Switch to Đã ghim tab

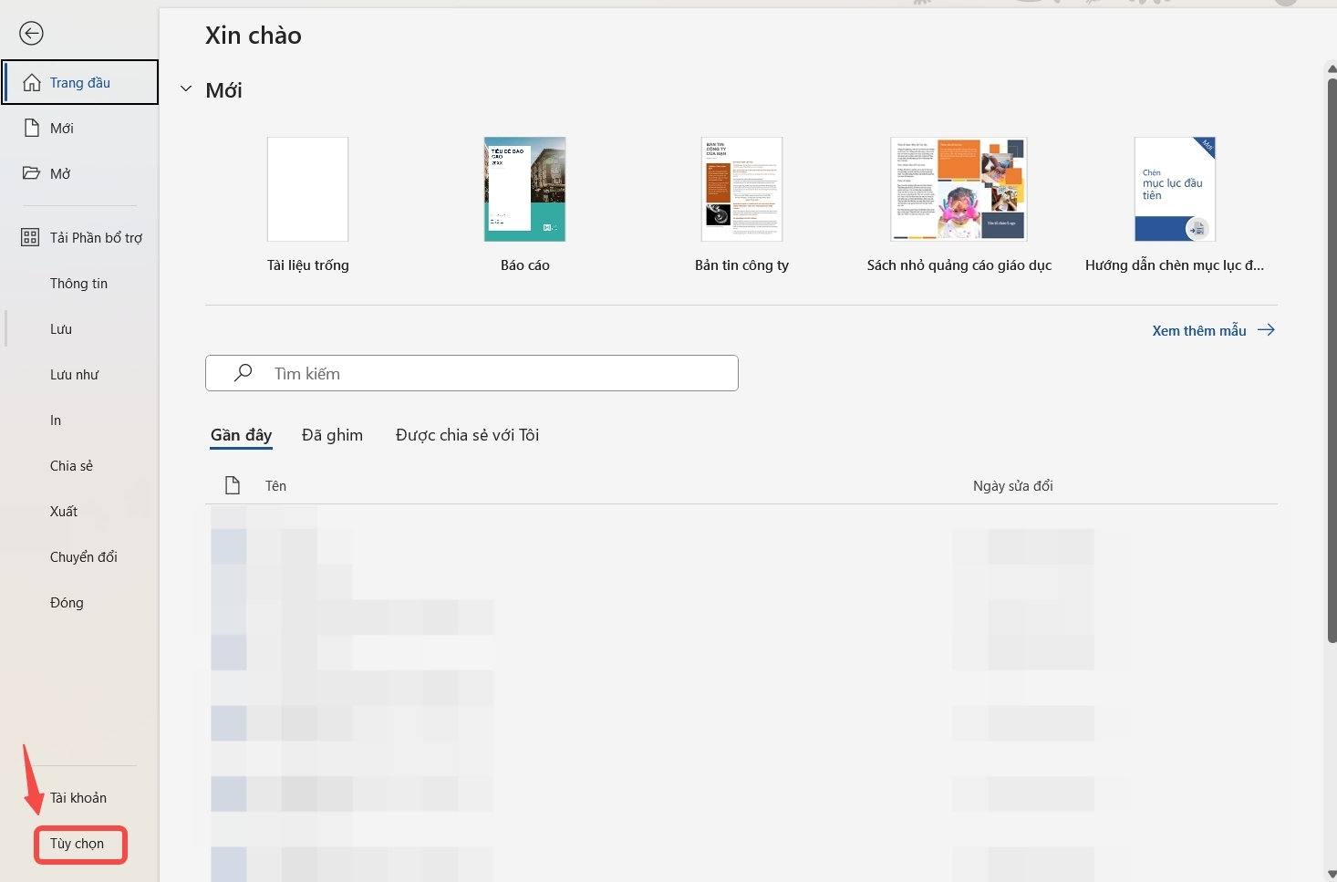(332, 435)
